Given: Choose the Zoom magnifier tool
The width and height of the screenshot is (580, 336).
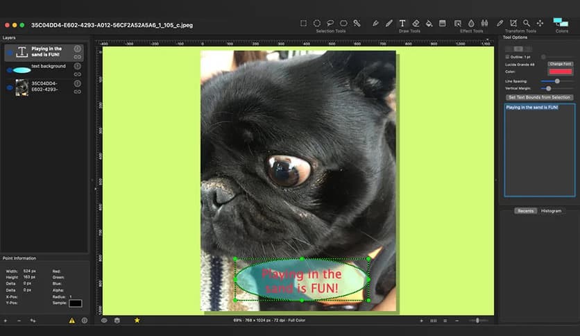Looking at the screenshot, I should click(x=527, y=23).
